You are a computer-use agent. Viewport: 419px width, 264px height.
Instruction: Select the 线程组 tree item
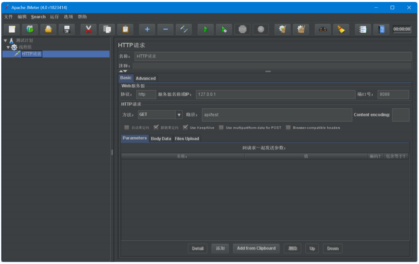click(x=25, y=47)
